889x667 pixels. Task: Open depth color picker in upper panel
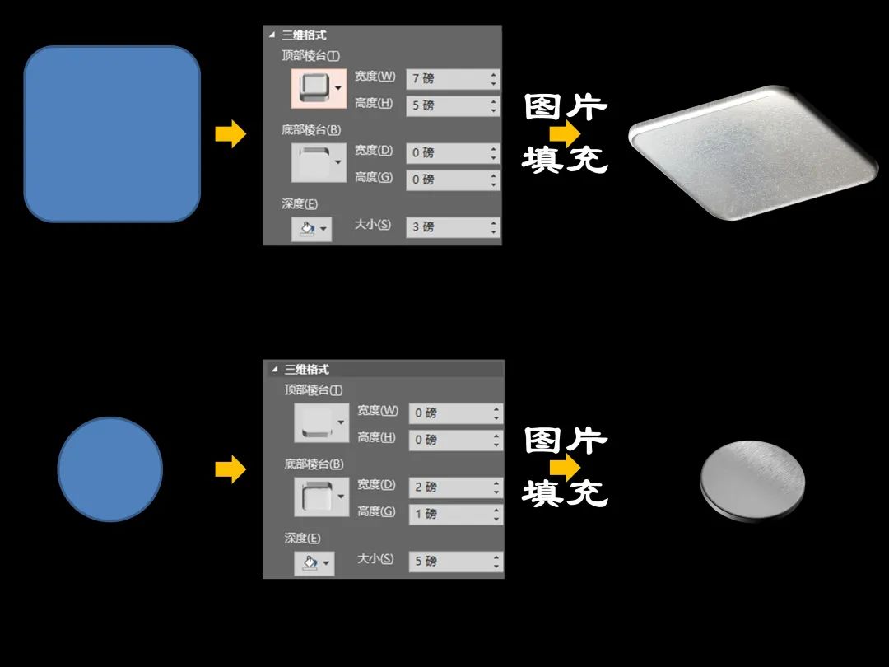(311, 229)
